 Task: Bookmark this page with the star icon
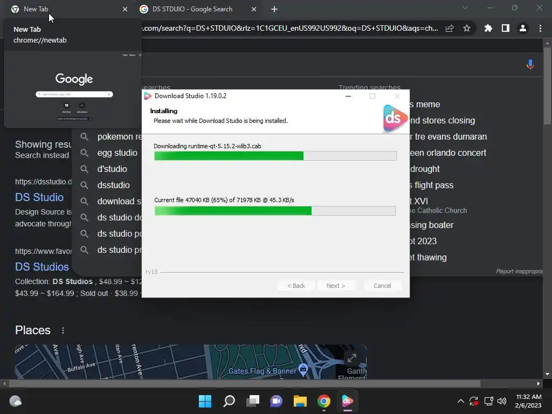pyautogui.click(x=466, y=28)
